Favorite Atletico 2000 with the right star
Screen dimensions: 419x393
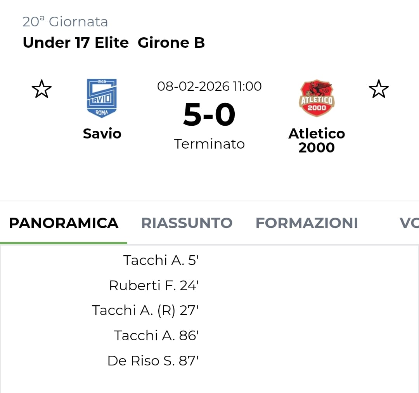pyautogui.click(x=378, y=89)
